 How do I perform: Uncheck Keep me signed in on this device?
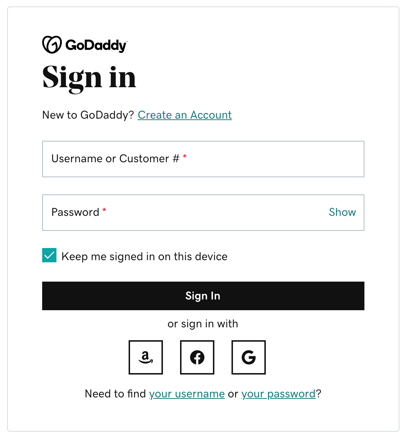(49, 256)
